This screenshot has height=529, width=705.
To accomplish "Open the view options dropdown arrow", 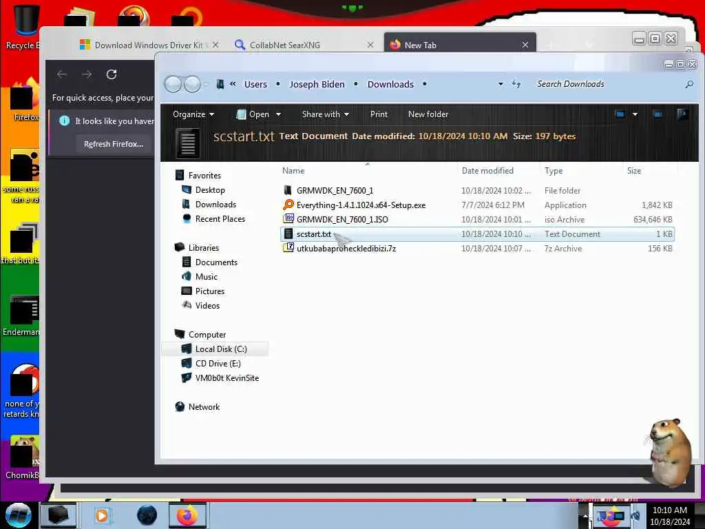I will [x=635, y=114].
